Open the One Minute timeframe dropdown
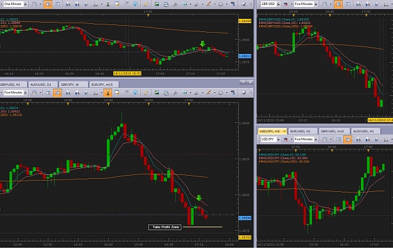 point(25,4)
